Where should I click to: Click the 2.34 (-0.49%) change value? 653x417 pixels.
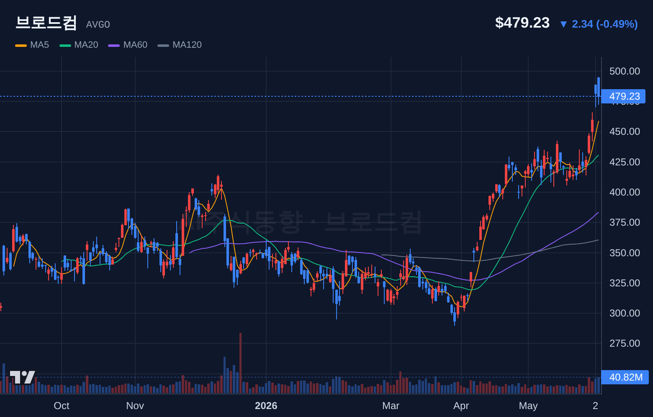tap(604, 24)
